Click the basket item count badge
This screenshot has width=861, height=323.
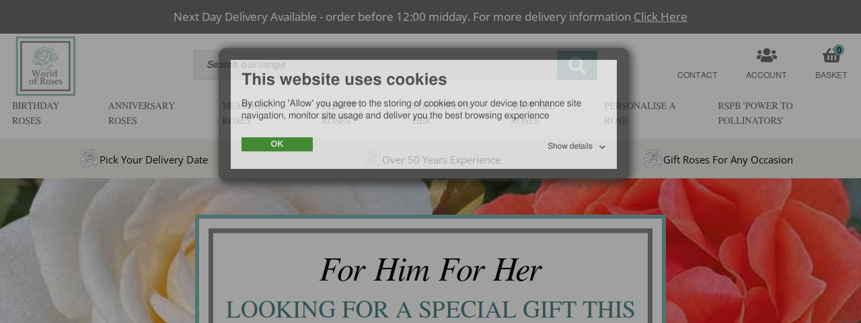tap(839, 50)
